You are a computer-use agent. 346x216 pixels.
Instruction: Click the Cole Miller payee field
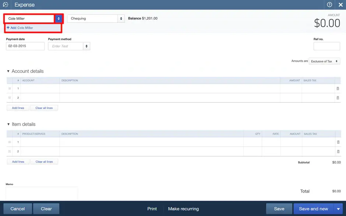(x=29, y=18)
